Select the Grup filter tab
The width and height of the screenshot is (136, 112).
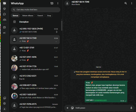pos(49,16)
